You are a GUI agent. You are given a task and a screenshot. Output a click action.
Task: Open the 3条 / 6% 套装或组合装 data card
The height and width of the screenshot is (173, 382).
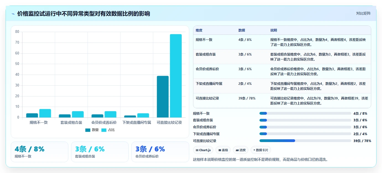point(100,152)
